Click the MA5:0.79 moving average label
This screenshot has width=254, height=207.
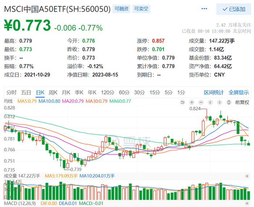(27, 101)
